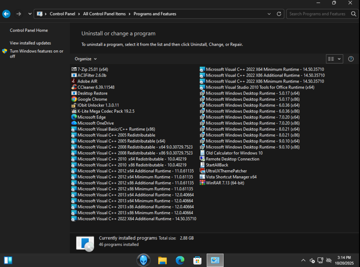The width and height of the screenshot is (360, 267).
Task: Click the back navigation arrow
Action: pos(6,14)
